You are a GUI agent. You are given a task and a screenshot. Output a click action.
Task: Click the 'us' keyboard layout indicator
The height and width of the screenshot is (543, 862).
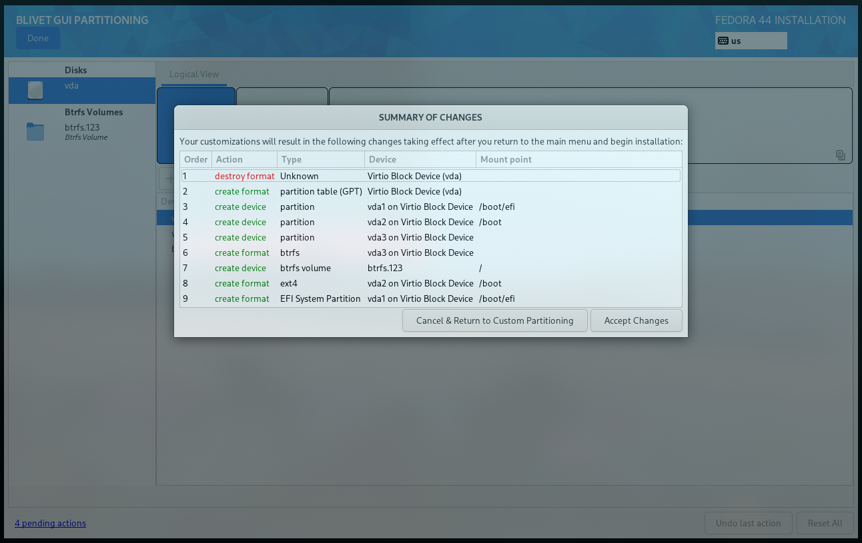(751, 41)
